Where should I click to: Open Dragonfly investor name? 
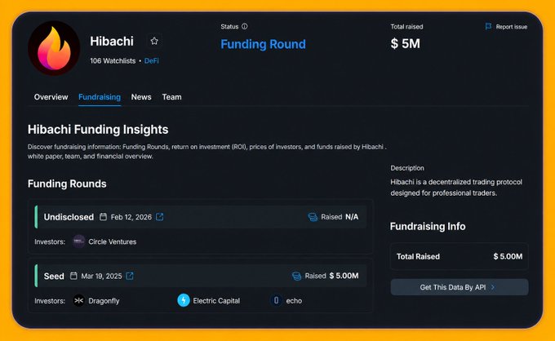click(104, 301)
